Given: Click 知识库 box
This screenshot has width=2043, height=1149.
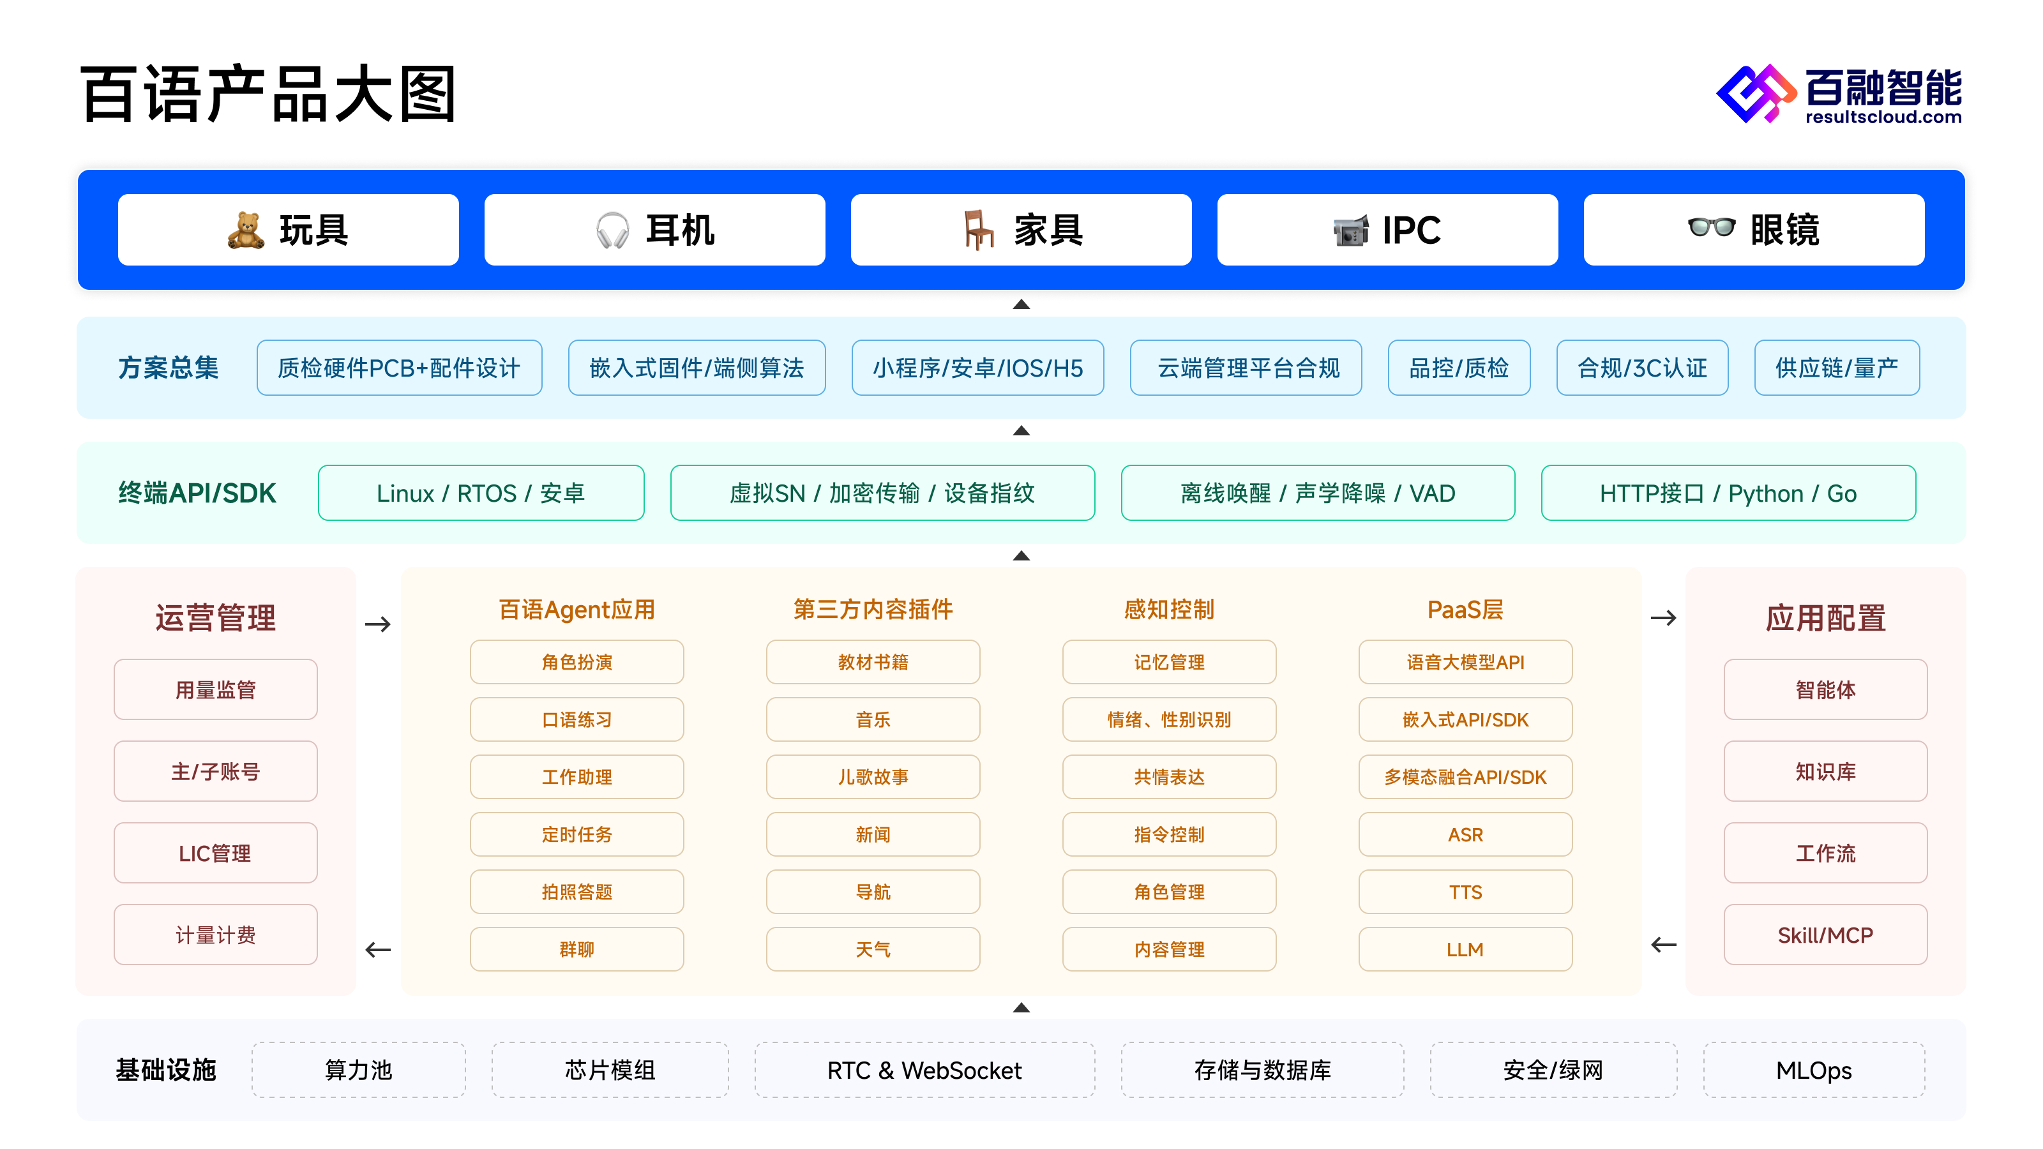Looking at the screenshot, I should (1826, 772).
